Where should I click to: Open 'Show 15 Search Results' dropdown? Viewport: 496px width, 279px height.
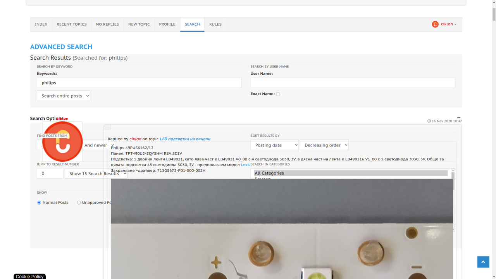point(96,174)
